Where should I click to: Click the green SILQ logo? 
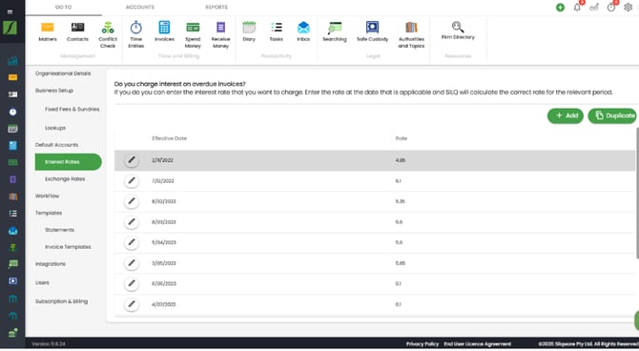10,28
